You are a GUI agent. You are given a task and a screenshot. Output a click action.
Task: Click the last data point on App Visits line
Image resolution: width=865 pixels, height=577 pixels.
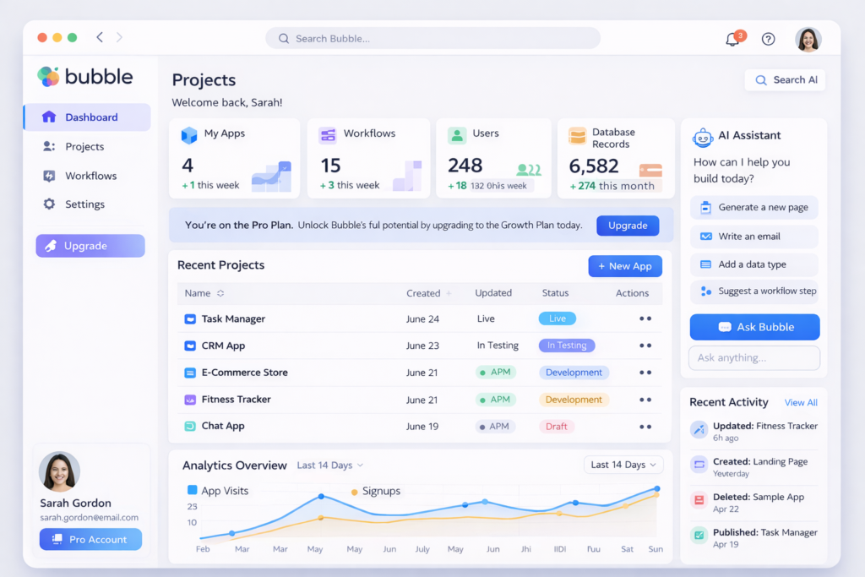pos(657,488)
